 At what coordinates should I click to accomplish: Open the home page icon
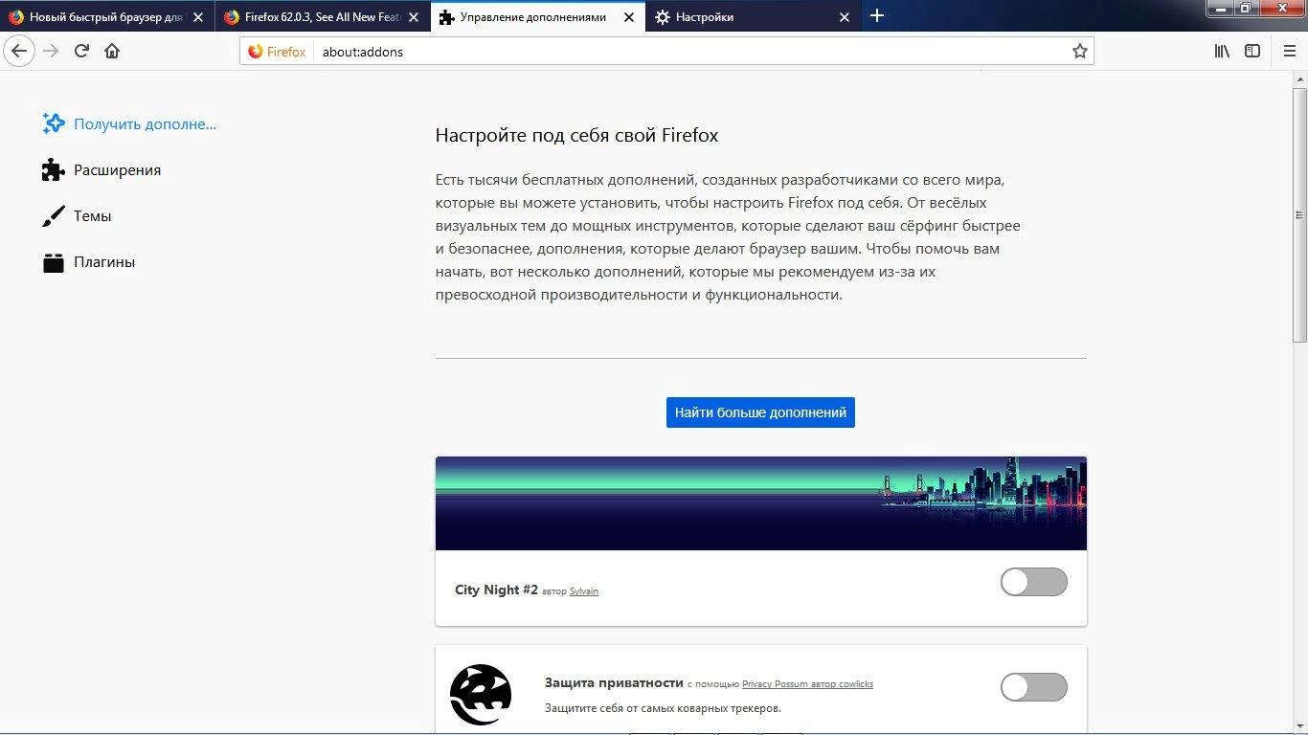(x=112, y=51)
